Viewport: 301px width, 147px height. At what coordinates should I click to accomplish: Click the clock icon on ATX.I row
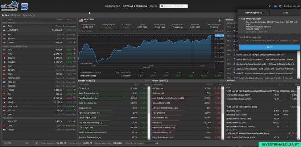pyautogui.click(x=74, y=54)
